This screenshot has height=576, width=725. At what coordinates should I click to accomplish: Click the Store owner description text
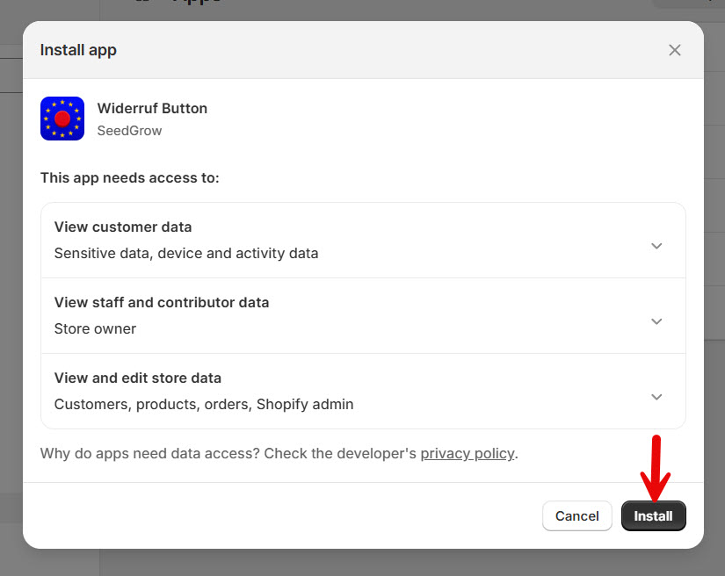click(x=95, y=329)
